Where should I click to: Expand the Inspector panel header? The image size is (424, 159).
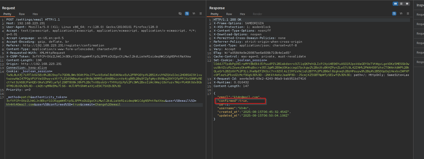[420, 5]
